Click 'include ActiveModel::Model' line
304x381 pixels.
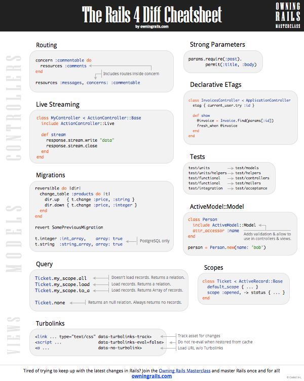point(224,225)
